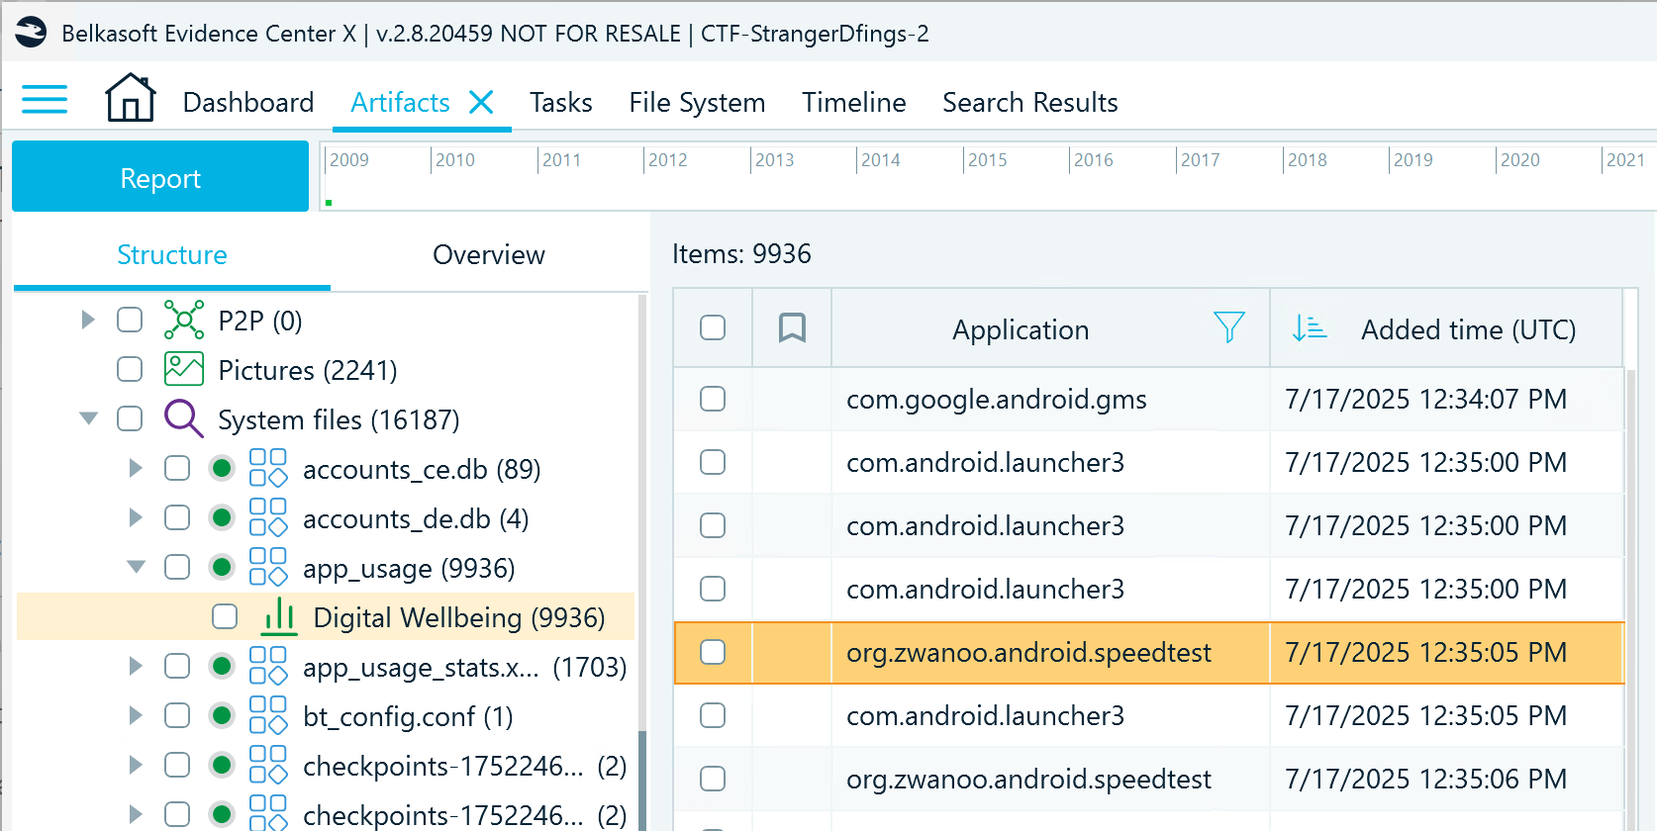Click the Items: 9936 count label
1657x831 pixels.
coord(741,254)
